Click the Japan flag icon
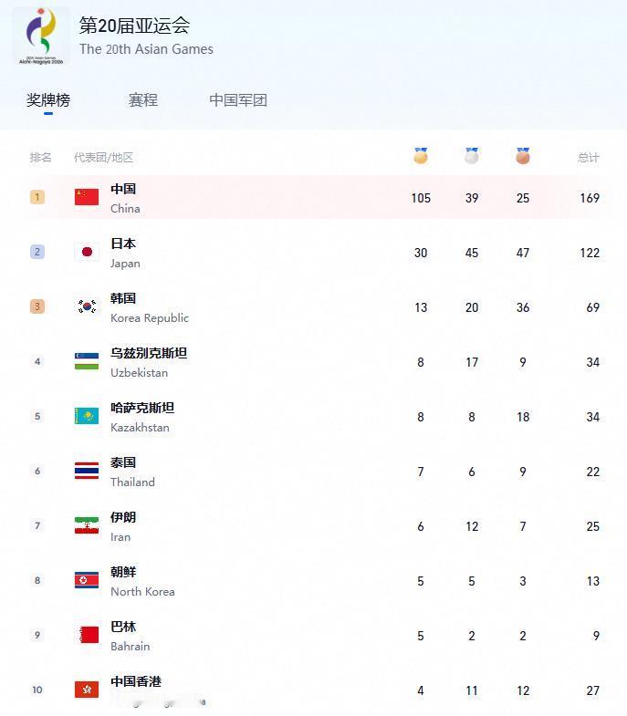 (x=87, y=252)
